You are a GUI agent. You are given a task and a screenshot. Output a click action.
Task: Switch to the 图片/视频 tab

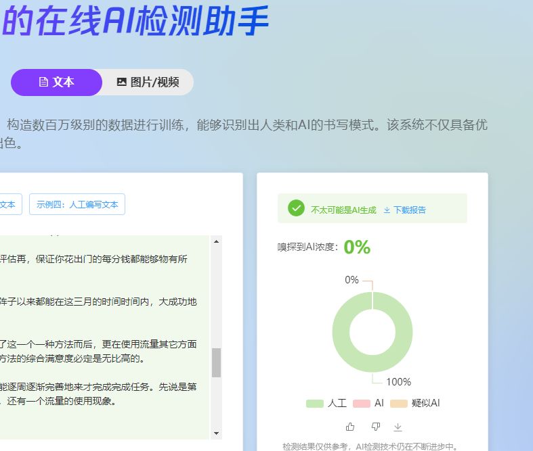pyautogui.click(x=148, y=82)
